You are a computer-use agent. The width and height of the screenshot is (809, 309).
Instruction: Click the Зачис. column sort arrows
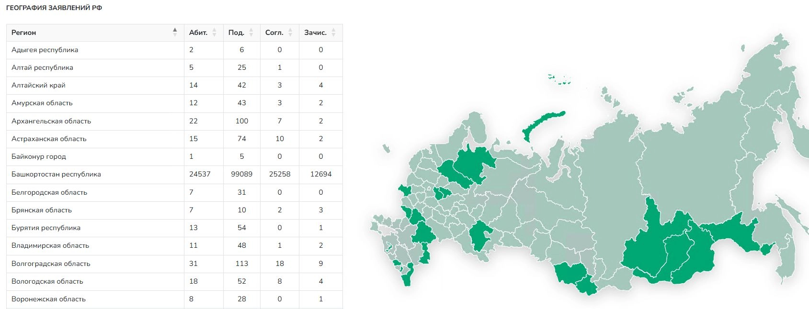click(333, 32)
